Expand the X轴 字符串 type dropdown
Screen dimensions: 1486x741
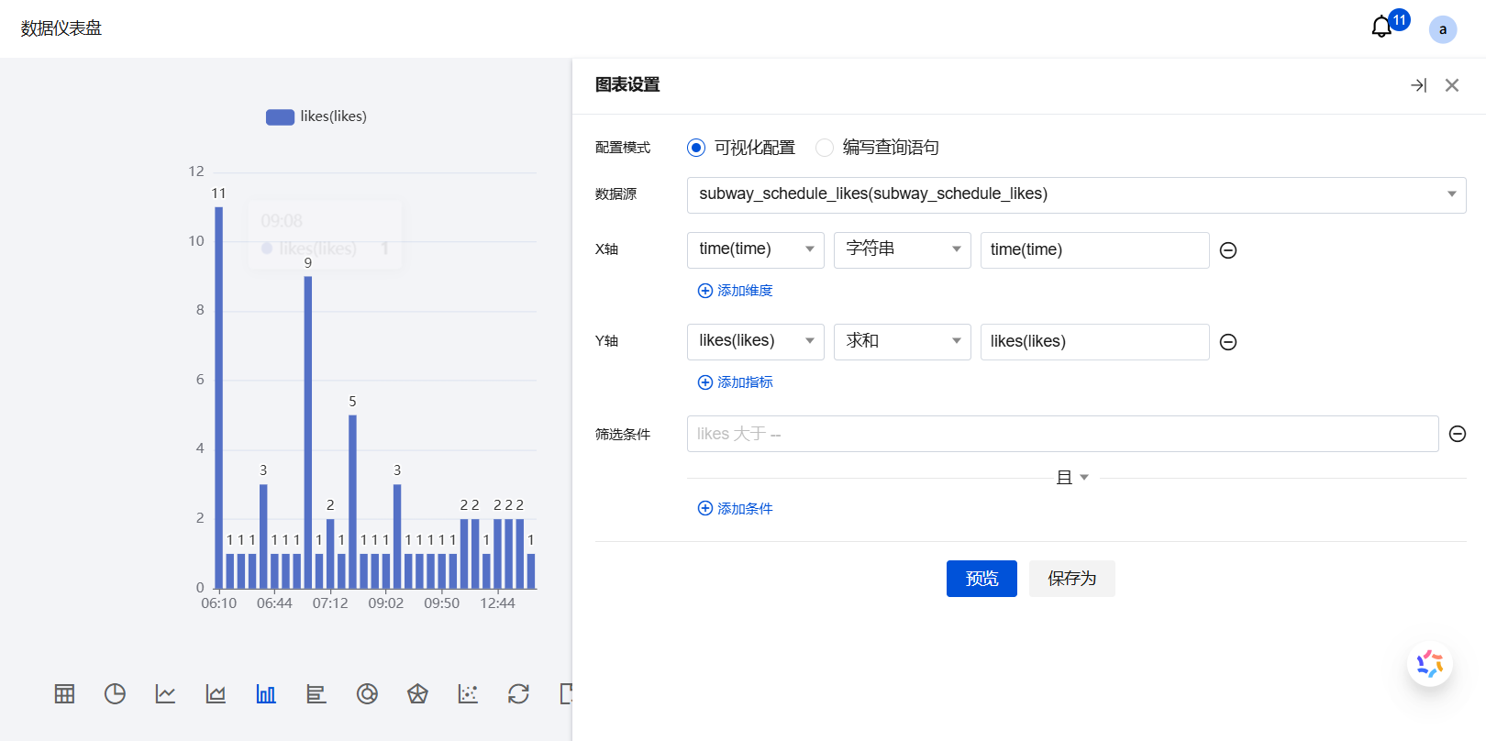[902, 249]
